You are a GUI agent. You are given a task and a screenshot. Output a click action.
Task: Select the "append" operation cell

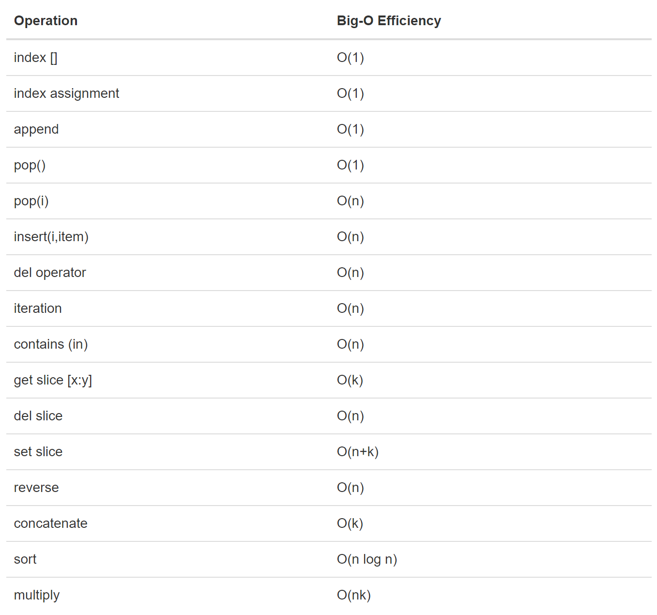(36, 129)
